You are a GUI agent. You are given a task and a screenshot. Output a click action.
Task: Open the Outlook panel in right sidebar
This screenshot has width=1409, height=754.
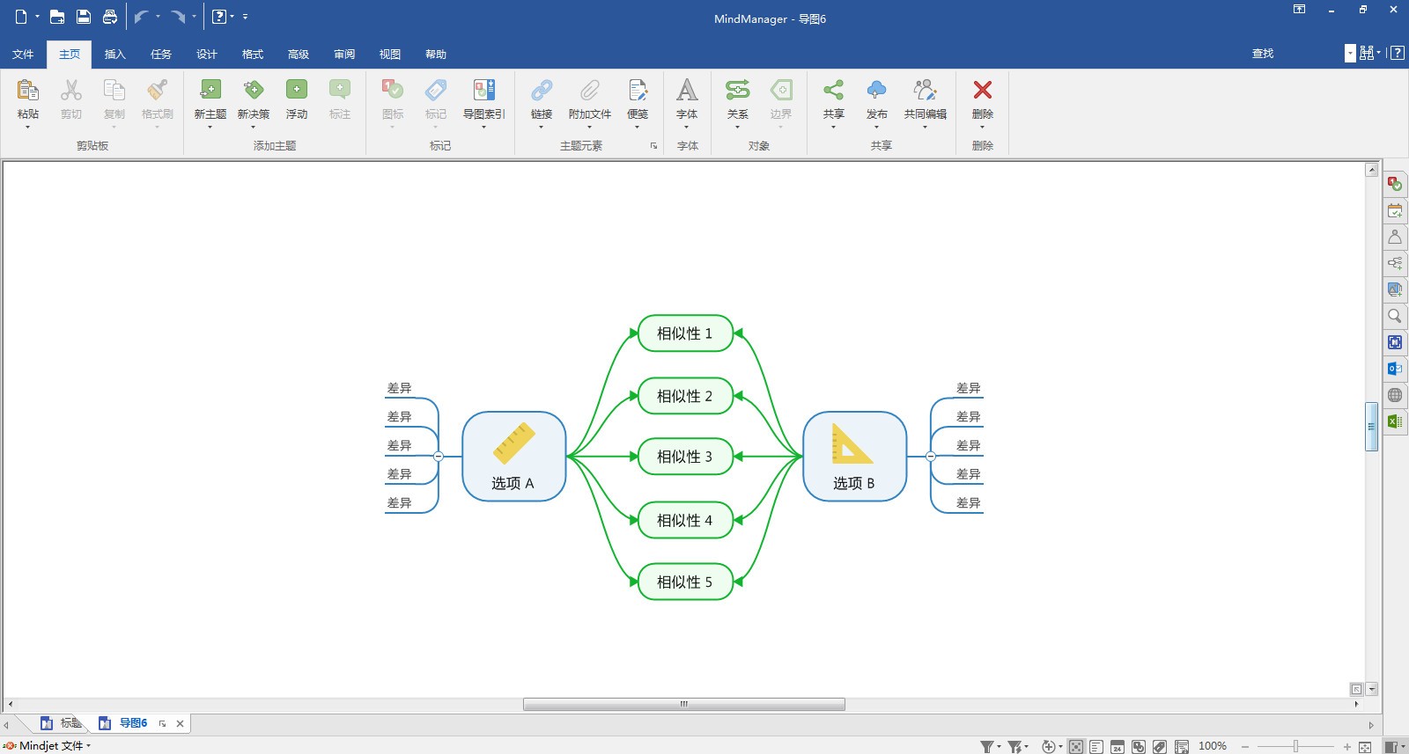point(1395,369)
